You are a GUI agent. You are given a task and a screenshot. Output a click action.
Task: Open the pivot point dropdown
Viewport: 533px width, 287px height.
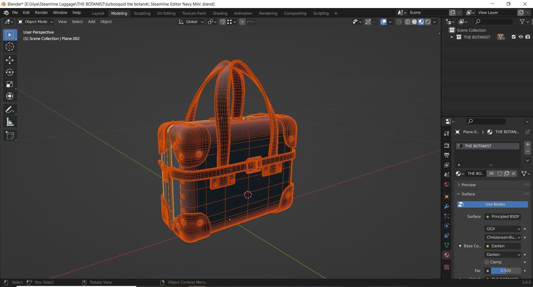(212, 22)
